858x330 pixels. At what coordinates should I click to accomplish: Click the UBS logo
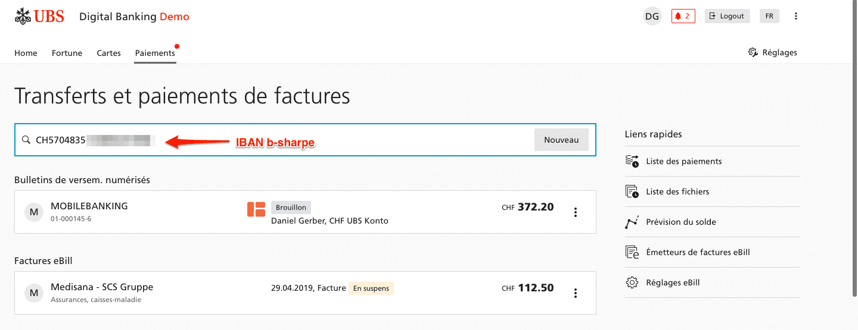(39, 16)
